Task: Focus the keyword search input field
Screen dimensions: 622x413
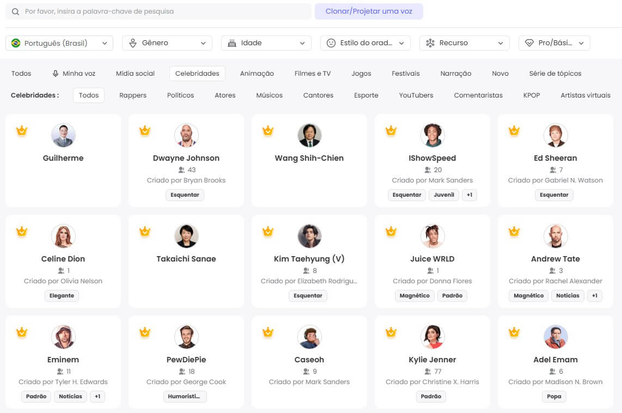Action: (x=163, y=11)
